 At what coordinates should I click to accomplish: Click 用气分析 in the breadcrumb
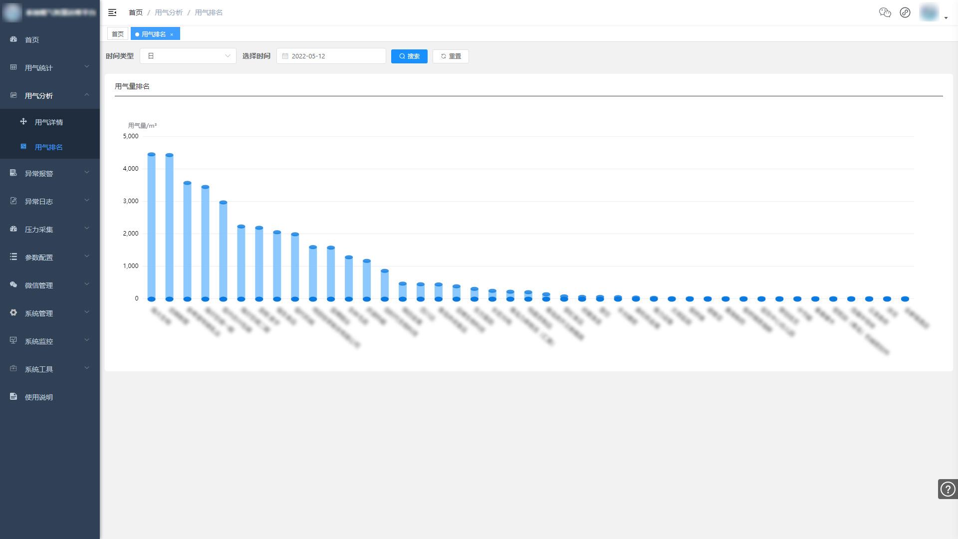pos(169,12)
